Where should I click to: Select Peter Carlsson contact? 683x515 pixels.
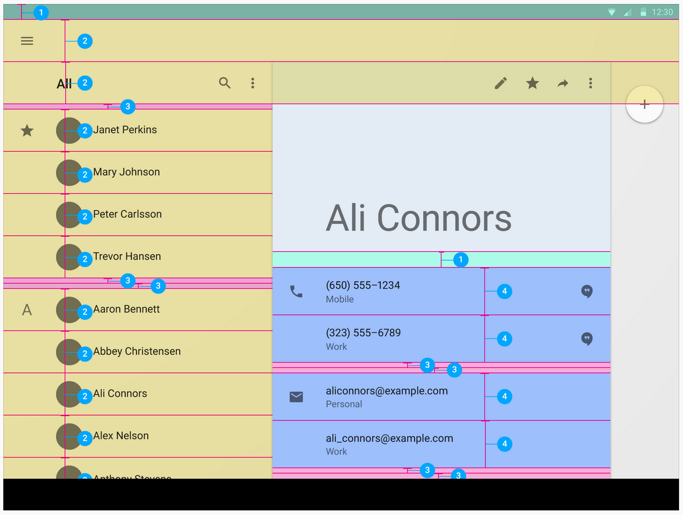[138, 214]
